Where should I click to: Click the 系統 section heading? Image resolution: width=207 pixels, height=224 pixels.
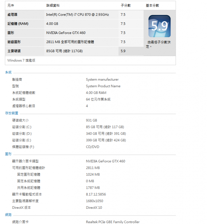point(8,72)
